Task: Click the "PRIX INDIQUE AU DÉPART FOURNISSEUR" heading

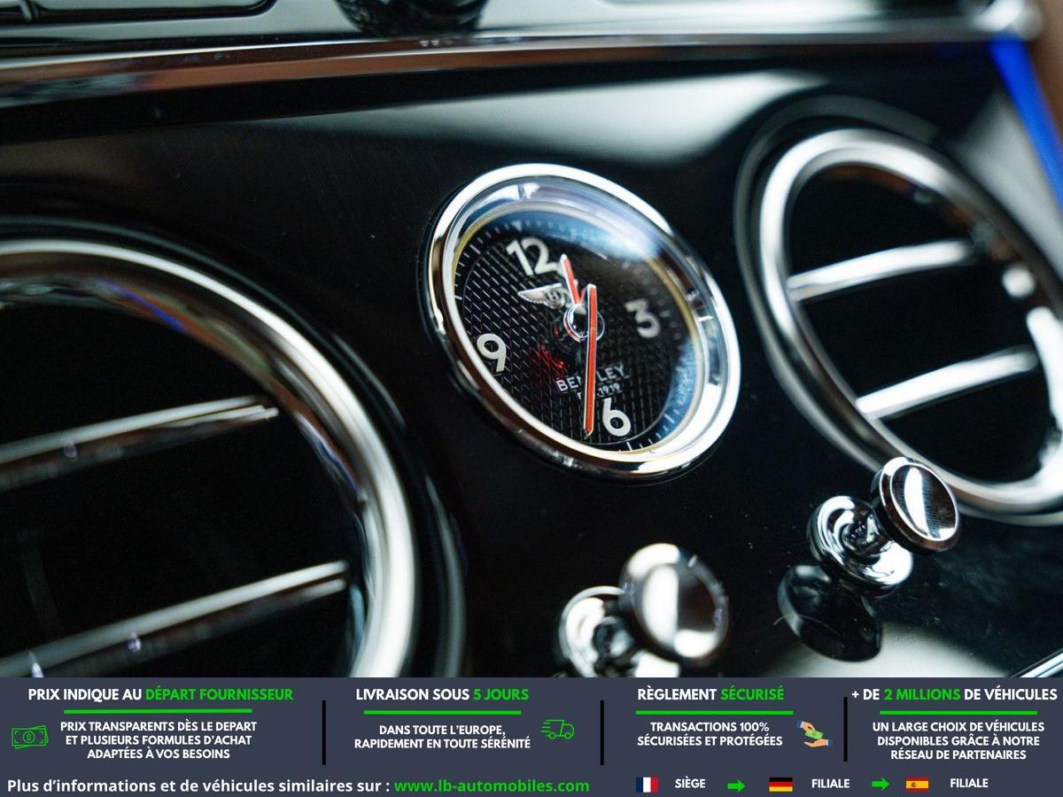Action: coord(160,694)
